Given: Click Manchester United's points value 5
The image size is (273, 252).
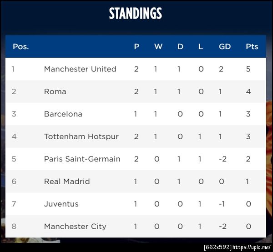Looking at the screenshot, I should (248, 69).
